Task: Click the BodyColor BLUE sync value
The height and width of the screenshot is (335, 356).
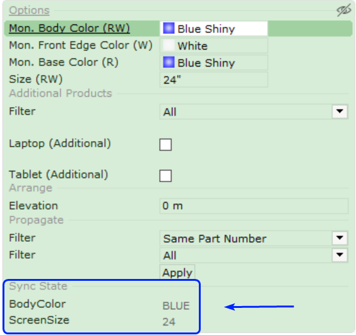Action: (x=176, y=306)
